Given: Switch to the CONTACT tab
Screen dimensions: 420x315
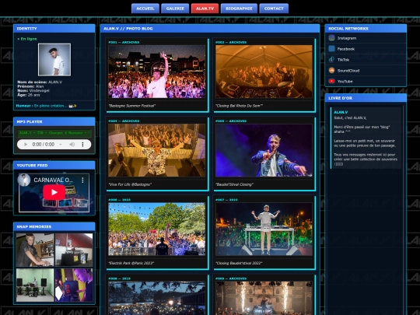Looking at the screenshot, I should pos(274,9).
